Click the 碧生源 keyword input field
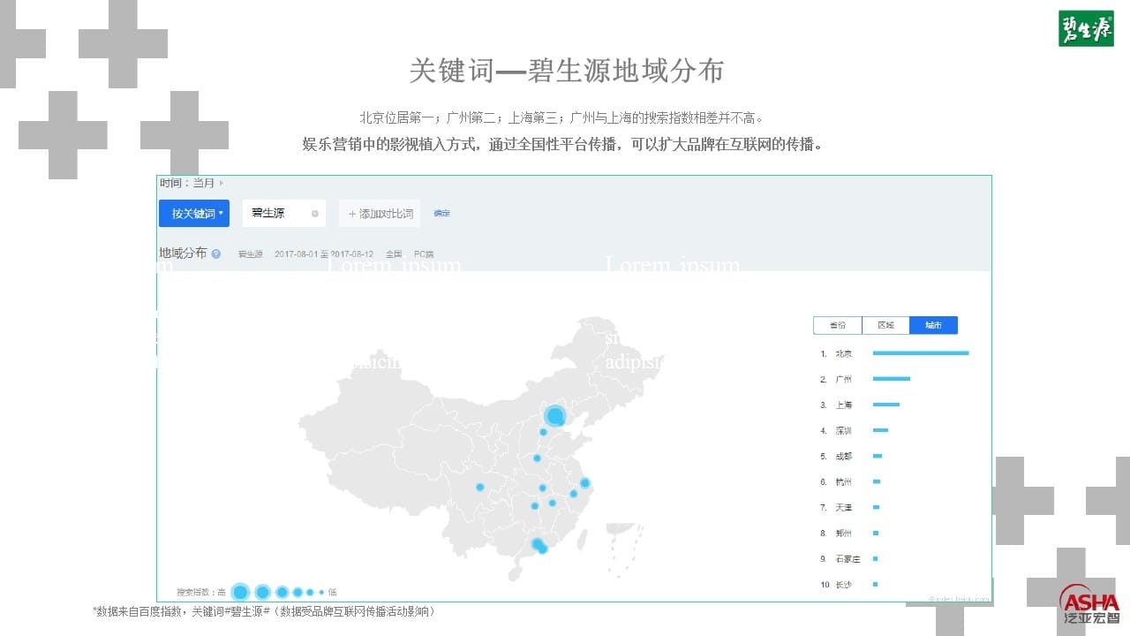 coord(284,213)
